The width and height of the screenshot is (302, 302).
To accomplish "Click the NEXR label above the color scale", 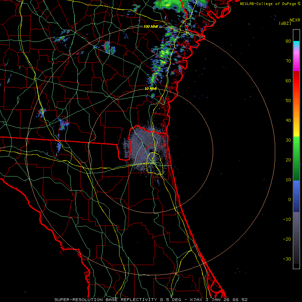I will point(295,20).
